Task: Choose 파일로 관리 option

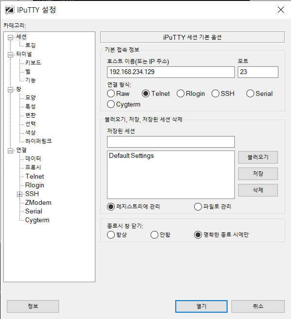Action: pyautogui.click(x=198, y=207)
